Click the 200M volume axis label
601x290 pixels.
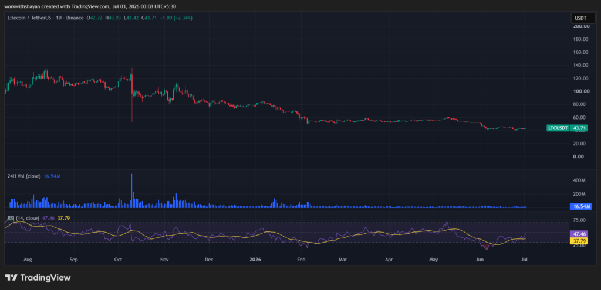(579, 194)
